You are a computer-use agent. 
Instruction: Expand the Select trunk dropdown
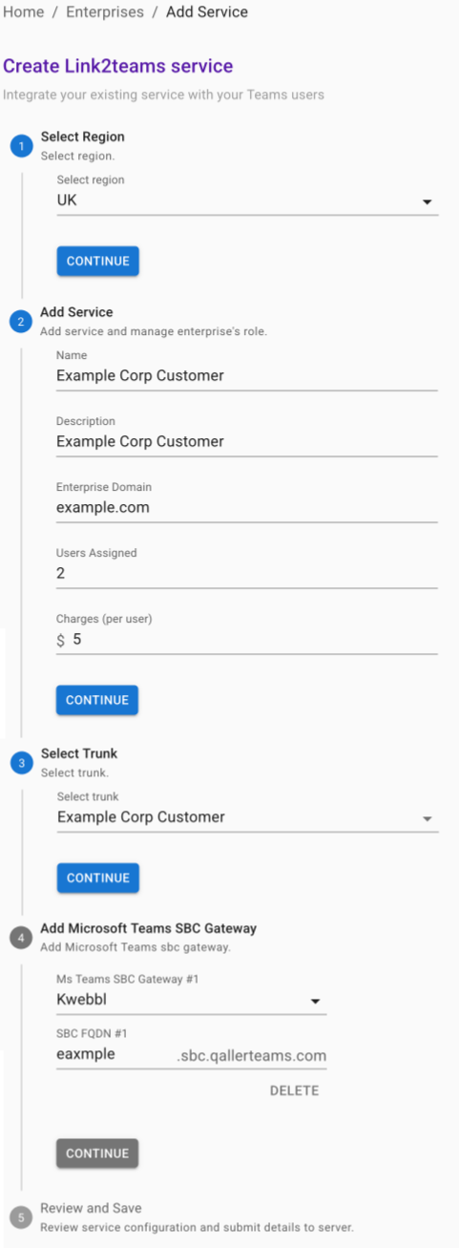(x=247, y=818)
